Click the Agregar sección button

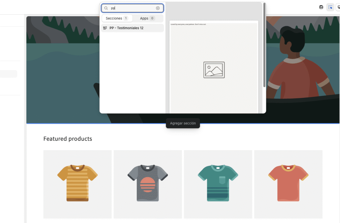tap(183, 123)
